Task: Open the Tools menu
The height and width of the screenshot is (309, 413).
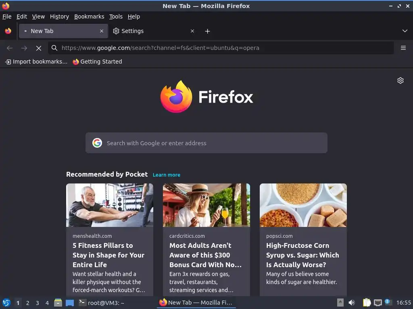Action: click(x=116, y=16)
